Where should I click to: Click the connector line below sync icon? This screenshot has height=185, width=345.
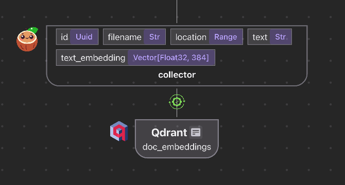(177, 113)
